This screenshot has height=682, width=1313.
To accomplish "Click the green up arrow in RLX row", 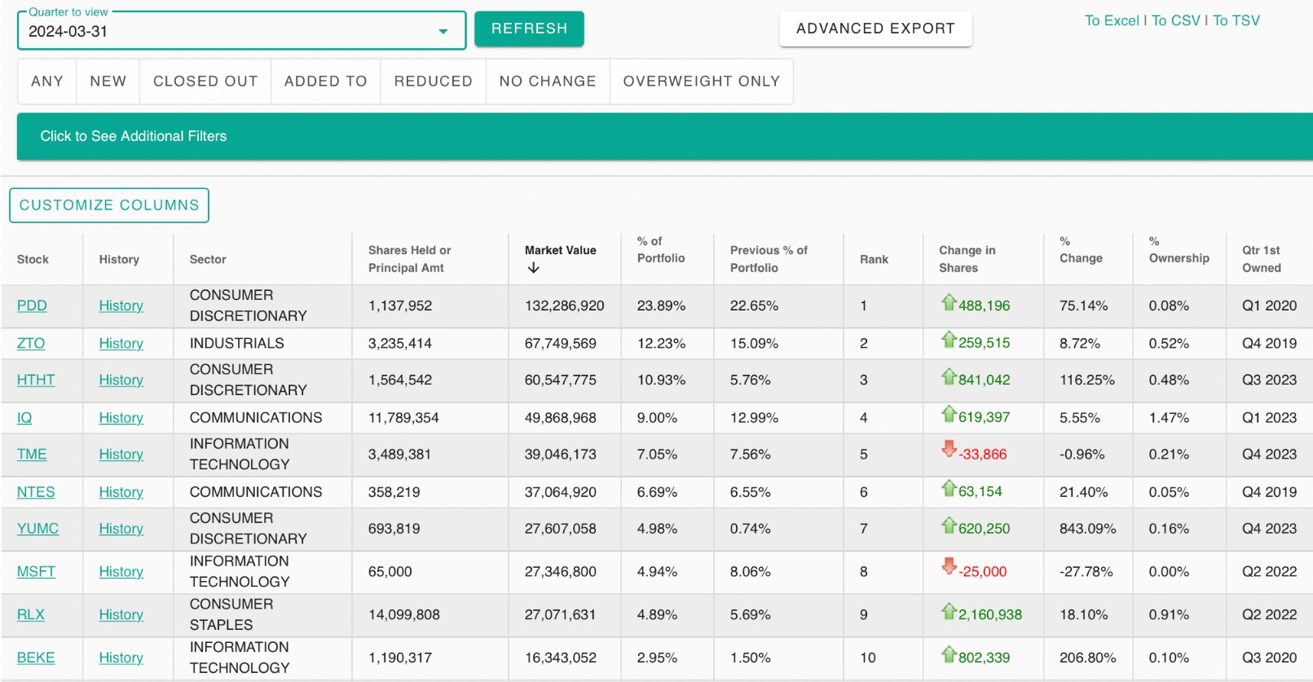I will click(948, 612).
